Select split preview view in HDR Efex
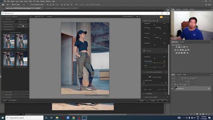The image size is (213, 120). point(39,16)
